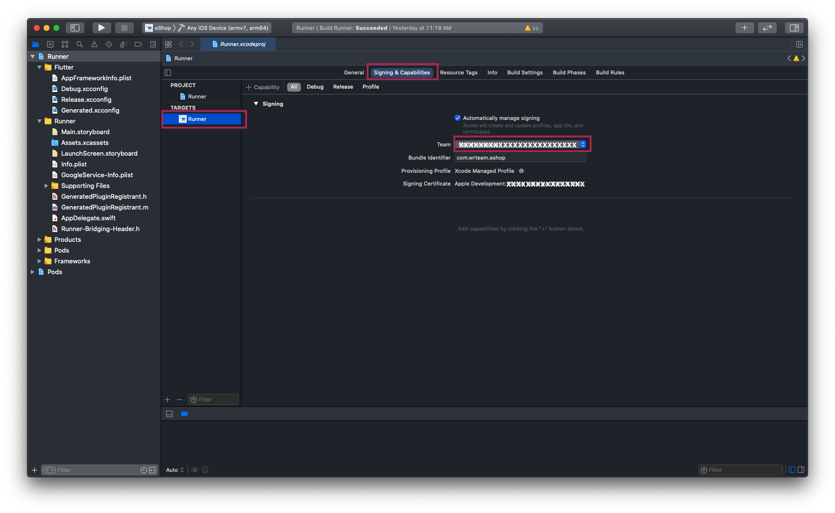The height and width of the screenshot is (513, 835).
Task: Toggle the debug area visibility button
Action: [x=169, y=414]
